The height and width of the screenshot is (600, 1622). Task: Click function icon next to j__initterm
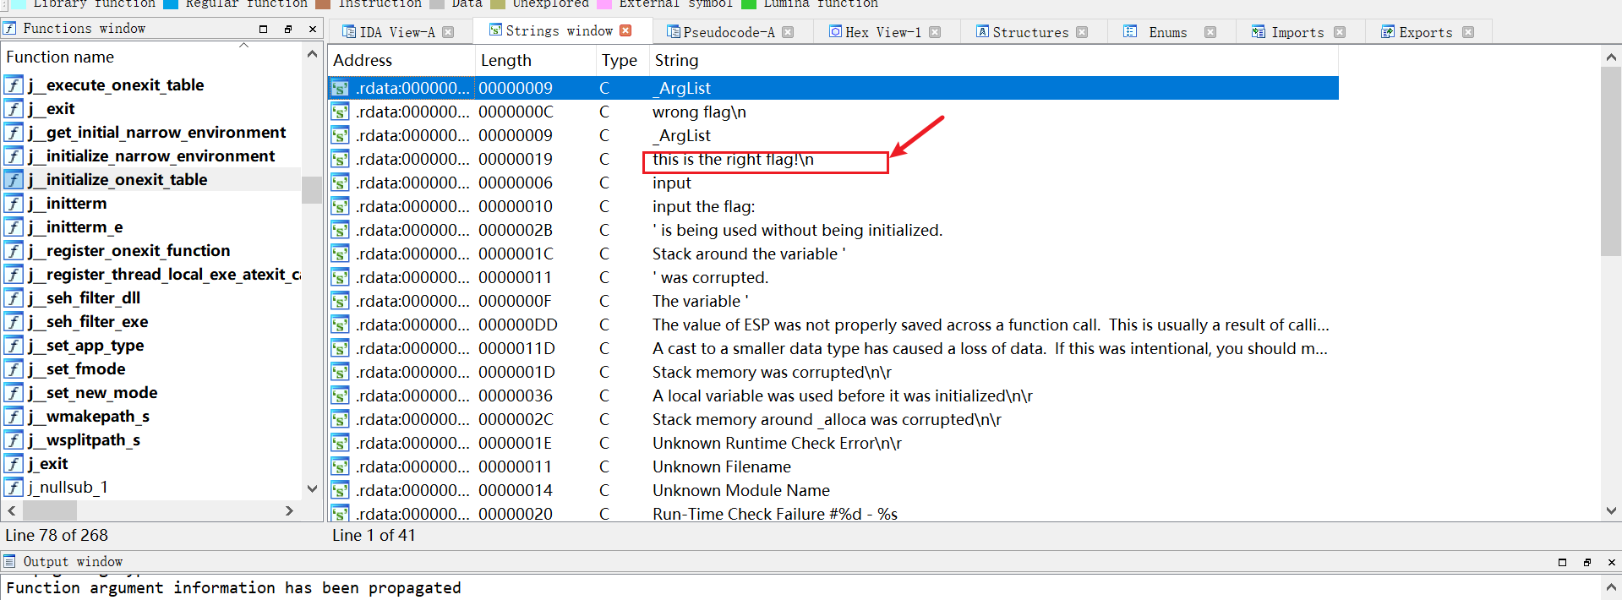[14, 203]
